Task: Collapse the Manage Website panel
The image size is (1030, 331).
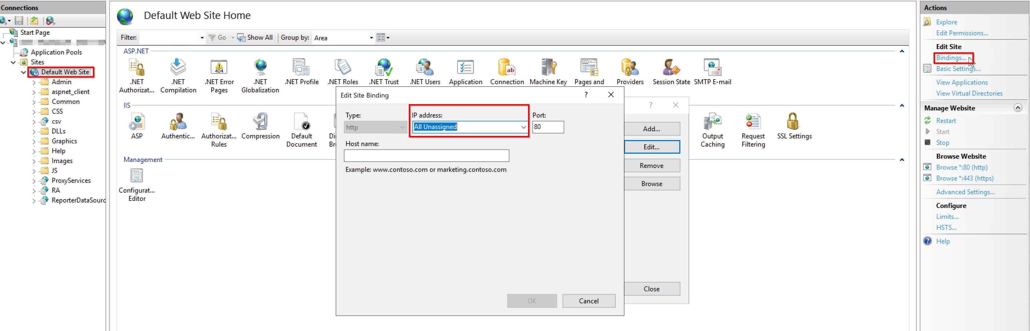Action: 1018,108
